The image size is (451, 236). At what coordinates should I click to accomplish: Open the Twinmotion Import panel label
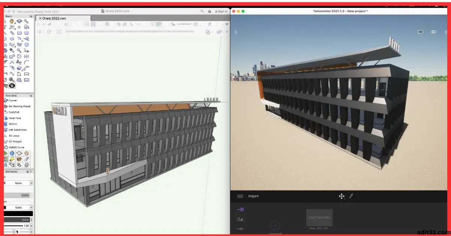point(253,196)
